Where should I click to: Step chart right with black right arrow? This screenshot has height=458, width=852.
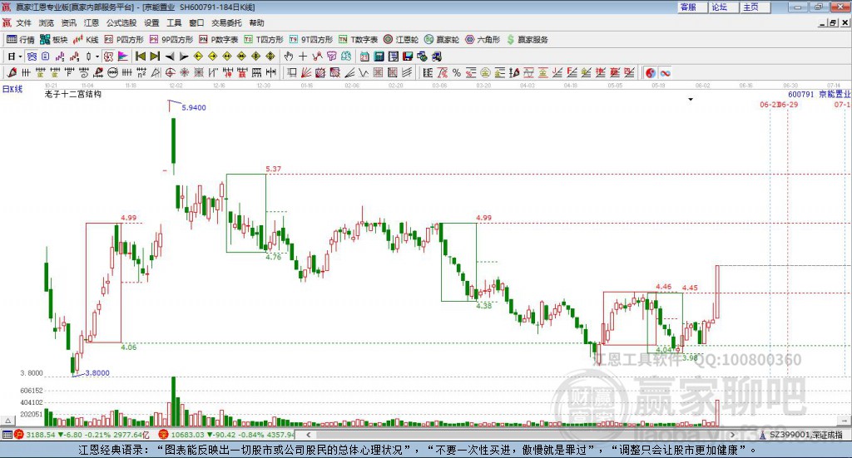click(x=184, y=57)
